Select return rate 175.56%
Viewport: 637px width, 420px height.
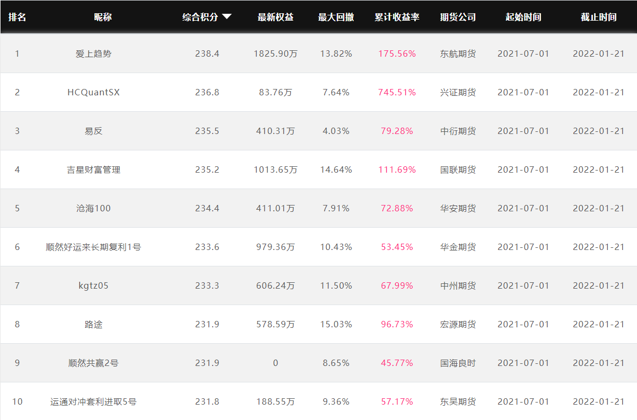click(x=397, y=53)
